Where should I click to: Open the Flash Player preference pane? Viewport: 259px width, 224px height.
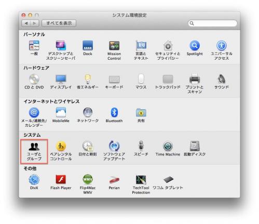point(61,182)
